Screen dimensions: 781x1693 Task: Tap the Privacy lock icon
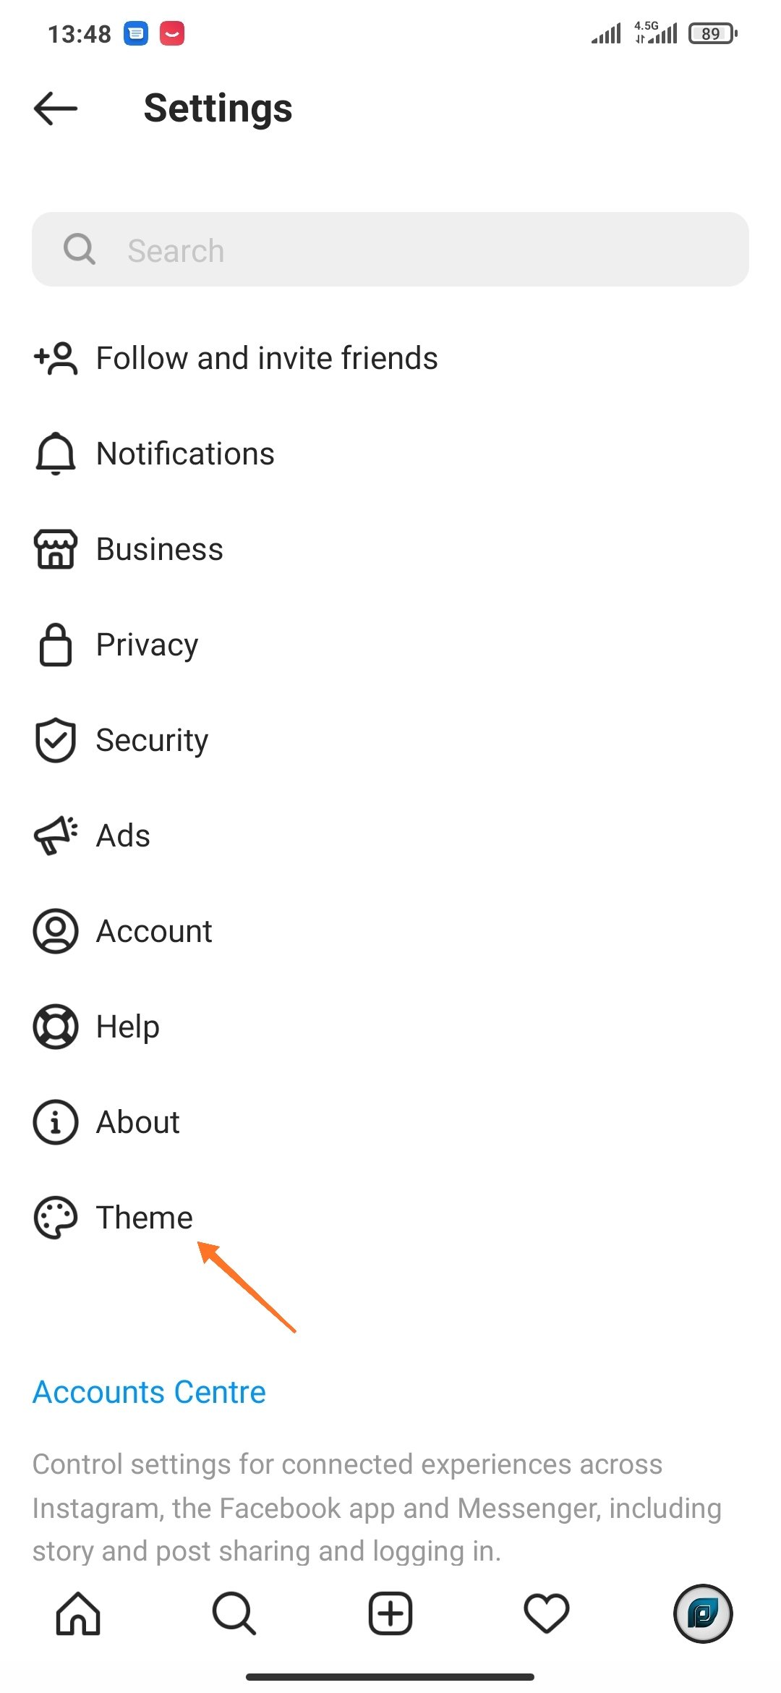(56, 645)
